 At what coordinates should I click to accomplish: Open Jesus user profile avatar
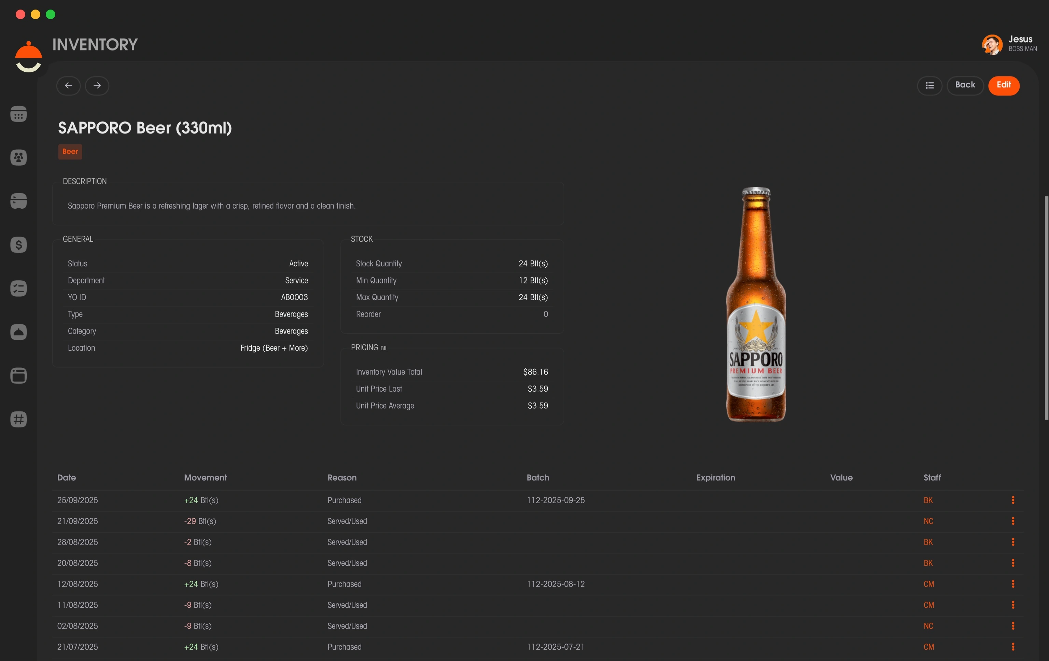[x=992, y=44]
